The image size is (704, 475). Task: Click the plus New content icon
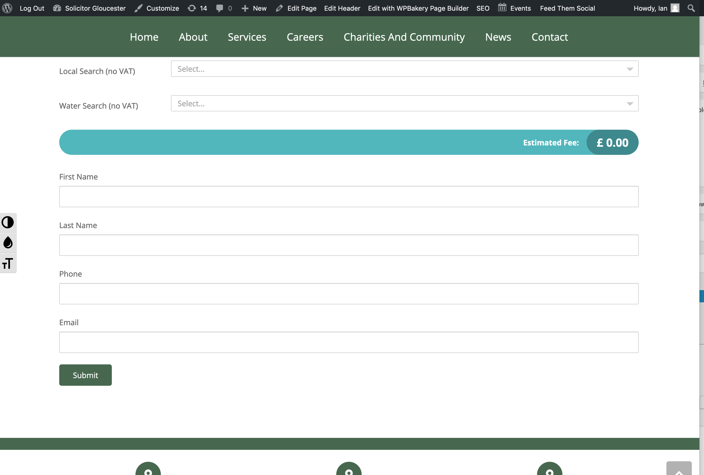(x=245, y=8)
